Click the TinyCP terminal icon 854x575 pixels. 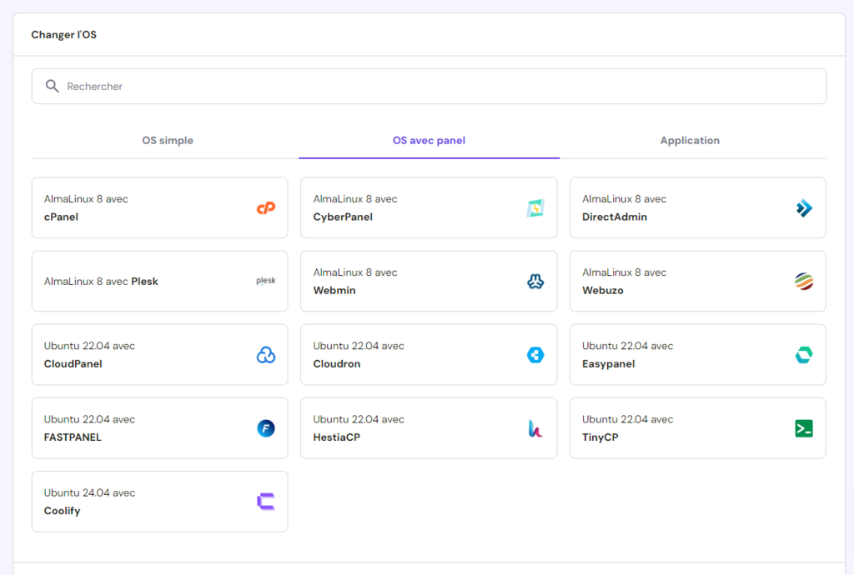pos(803,427)
